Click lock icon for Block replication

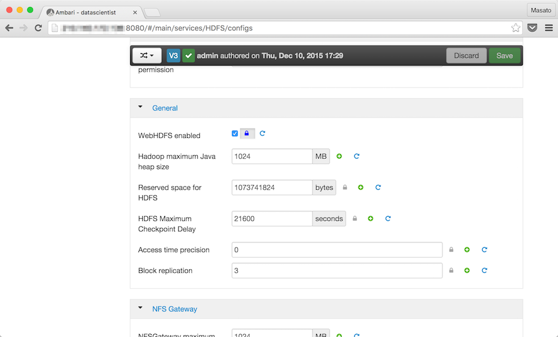click(451, 271)
